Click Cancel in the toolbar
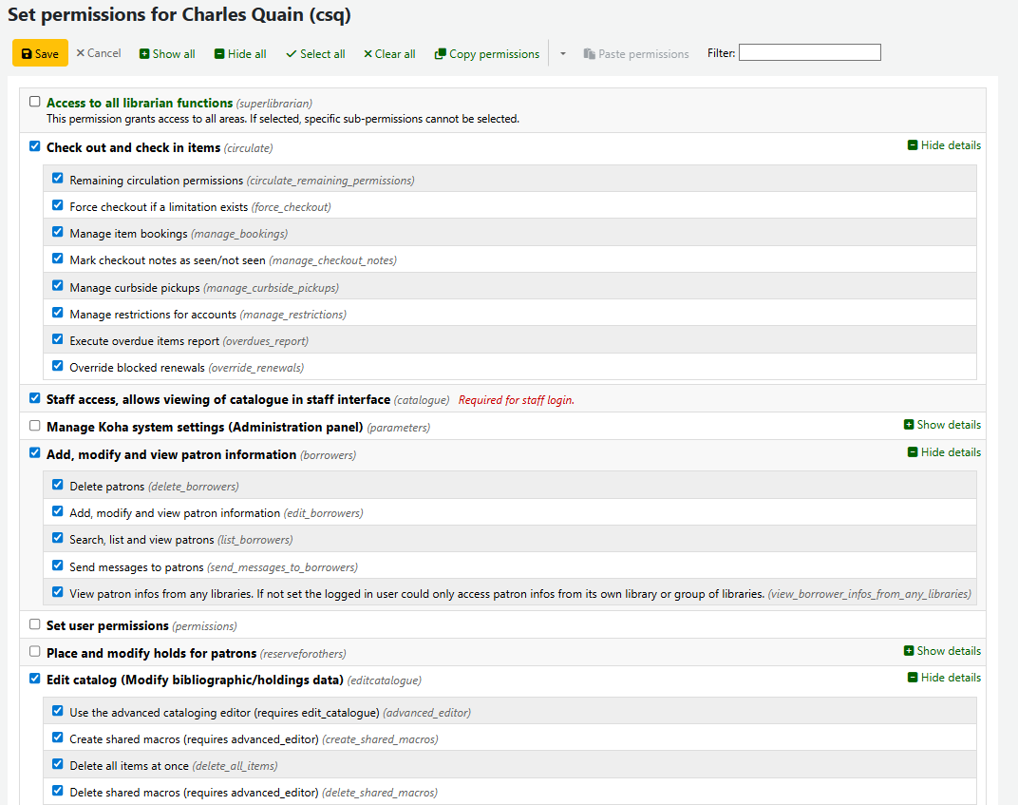The width and height of the screenshot is (1018, 805). (x=99, y=53)
